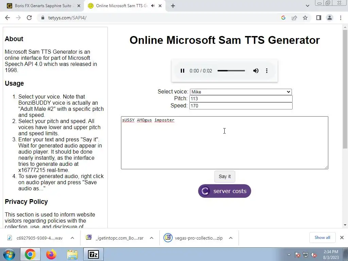View site information lock icon
Viewport: 348px width, 261px height.
point(42,18)
